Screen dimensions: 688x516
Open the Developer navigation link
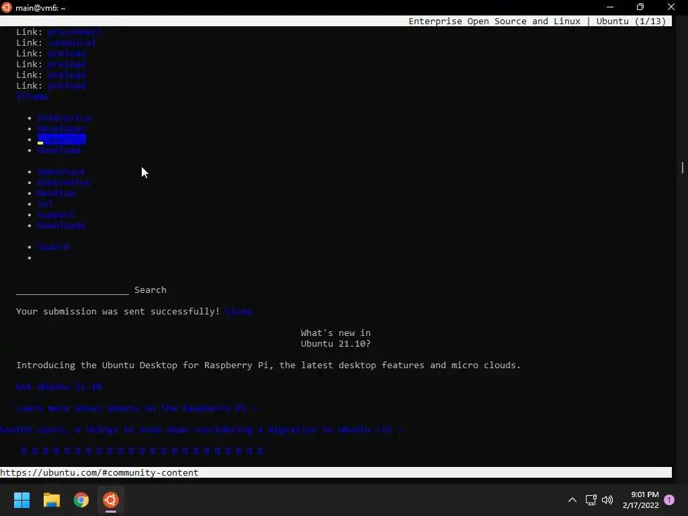61,128
